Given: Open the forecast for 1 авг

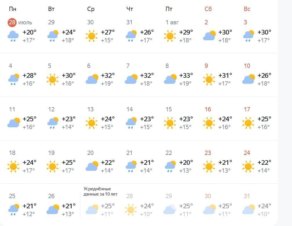Looking at the screenshot, I should pos(172,22).
